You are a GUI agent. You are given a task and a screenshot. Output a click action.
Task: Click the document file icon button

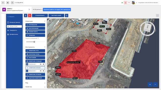tap(66, 15)
